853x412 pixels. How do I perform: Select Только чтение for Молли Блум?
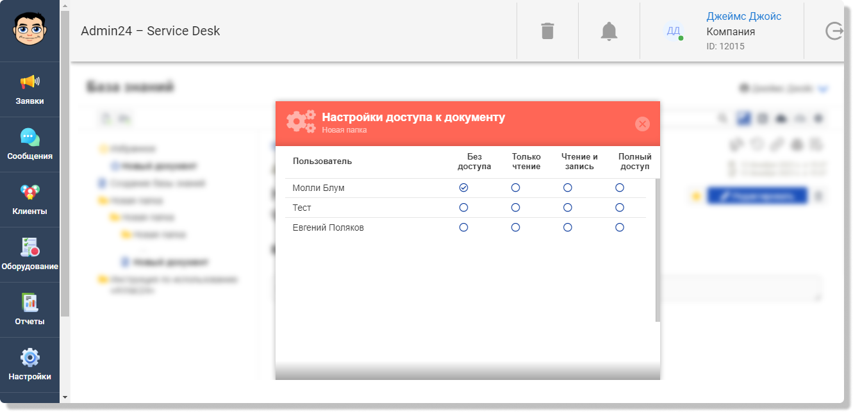(x=515, y=188)
